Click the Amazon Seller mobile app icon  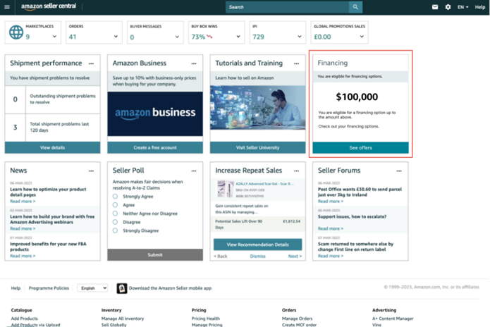point(122,288)
